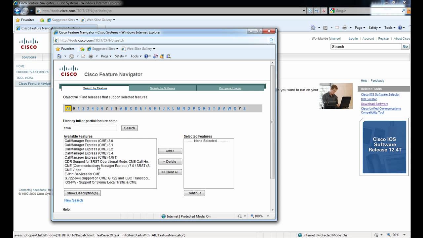
Task: Click Read Mail icon in main window toolbar
Action: click(337, 28)
